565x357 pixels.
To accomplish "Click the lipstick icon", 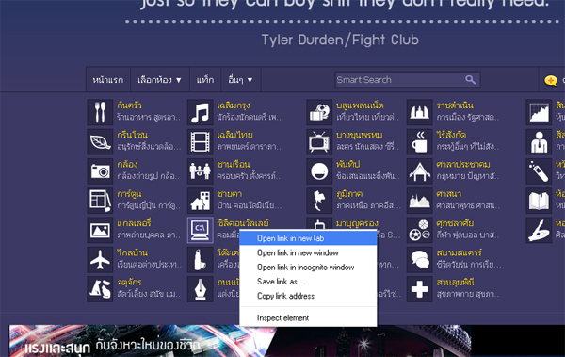I will [201, 260].
